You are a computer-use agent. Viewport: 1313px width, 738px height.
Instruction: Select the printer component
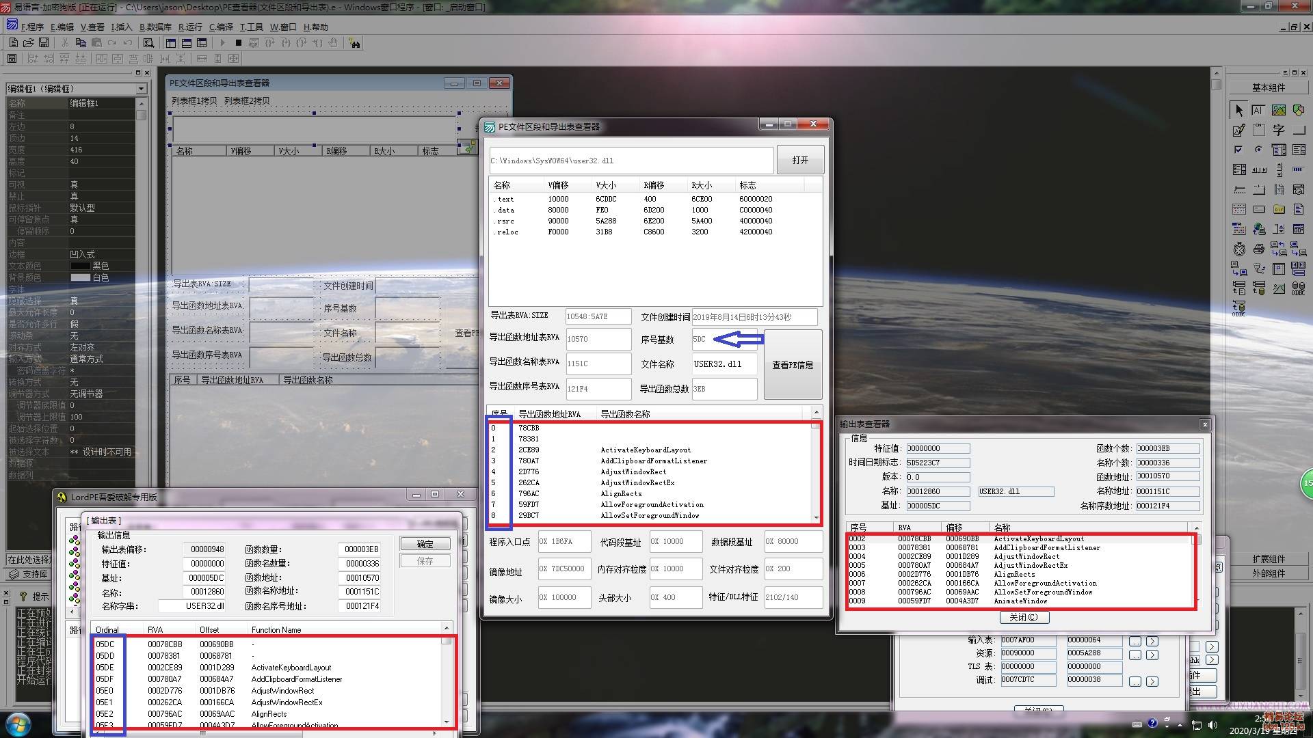(x=1258, y=249)
